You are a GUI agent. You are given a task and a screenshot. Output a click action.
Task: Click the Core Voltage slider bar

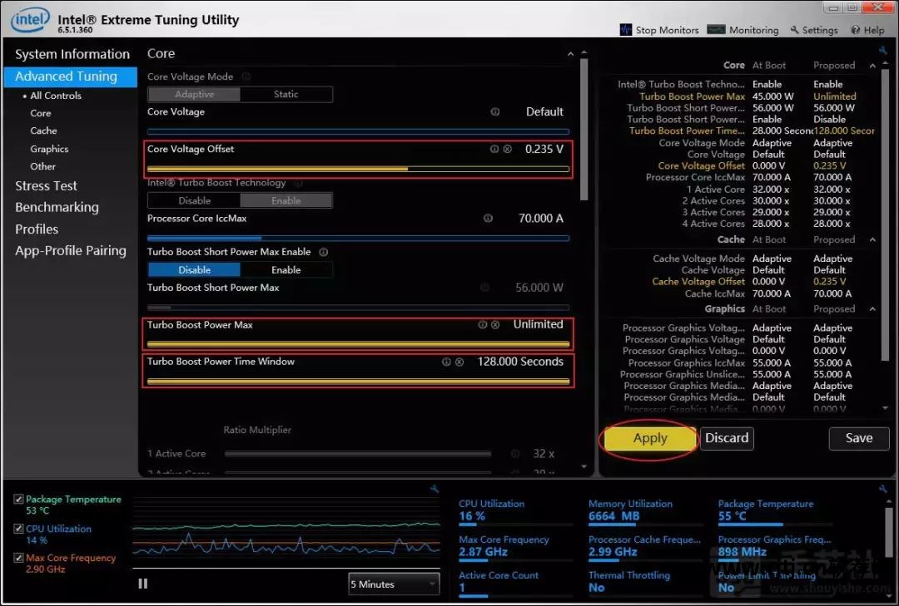[358, 131]
